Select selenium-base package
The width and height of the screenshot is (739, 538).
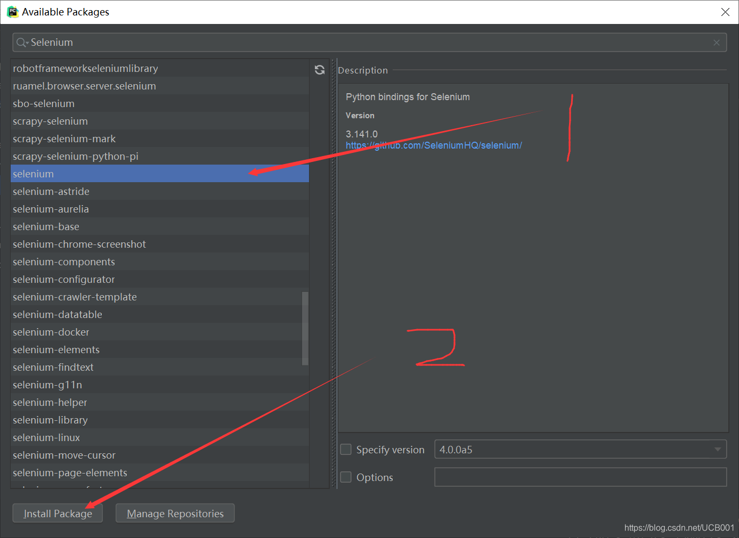tap(160, 226)
